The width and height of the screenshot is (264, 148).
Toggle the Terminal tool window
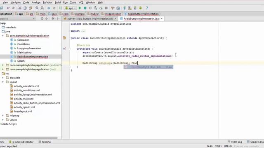click(45, 142)
